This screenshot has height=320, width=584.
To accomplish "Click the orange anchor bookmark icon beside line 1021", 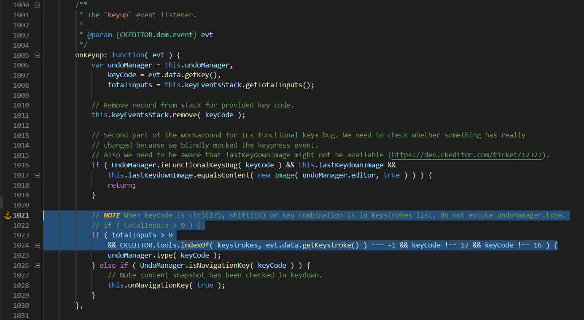I will tap(7, 215).
